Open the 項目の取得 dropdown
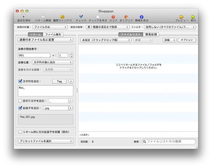The width and height of the screenshot is (212, 168). 108,27
